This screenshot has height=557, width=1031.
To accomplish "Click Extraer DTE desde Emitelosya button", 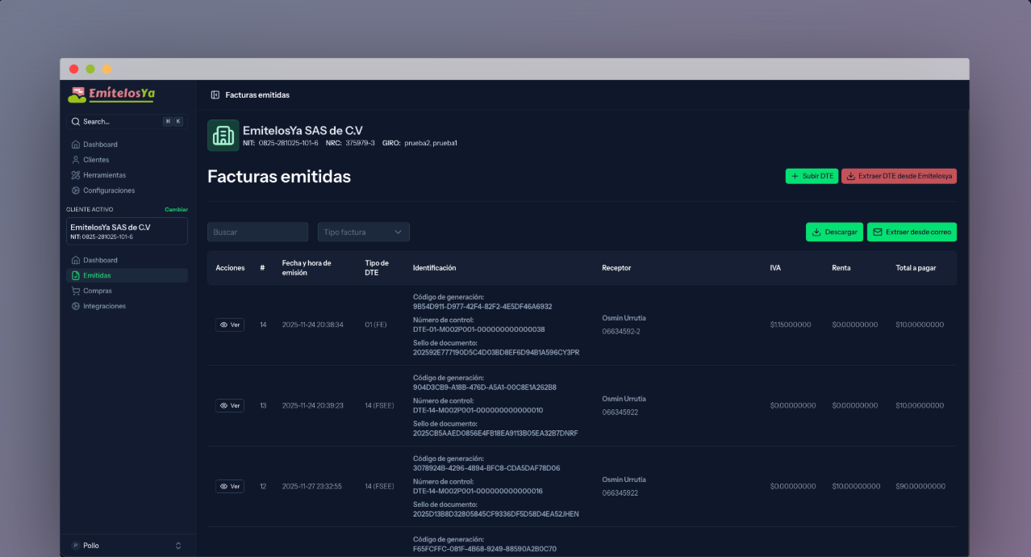I will click(x=899, y=176).
